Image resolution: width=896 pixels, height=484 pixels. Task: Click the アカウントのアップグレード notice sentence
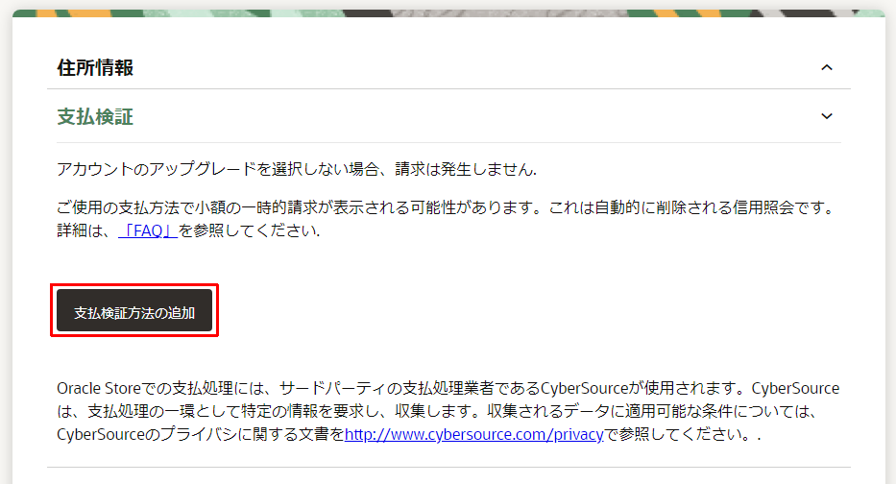tap(297, 169)
